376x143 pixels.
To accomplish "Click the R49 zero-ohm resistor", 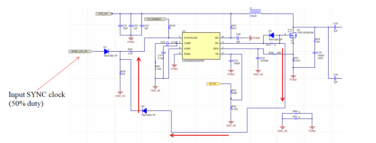I will click(296, 113).
